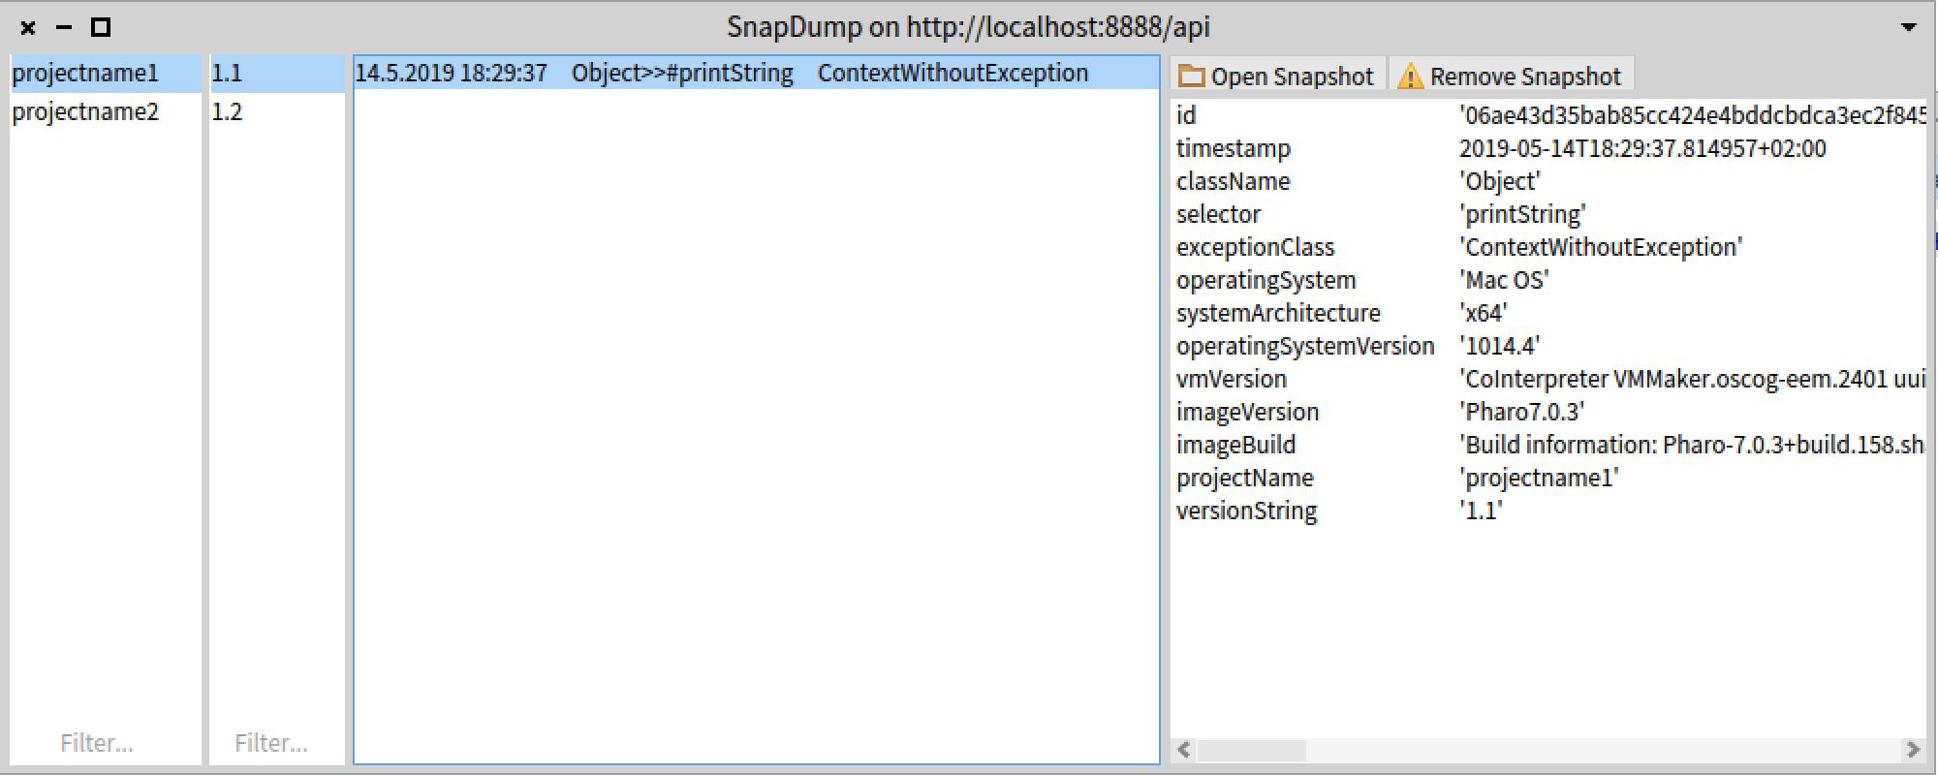Image resolution: width=1938 pixels, height=775 pixels.
Task: Click the warning icon on Remove Snapshot
Action: 1410,77
